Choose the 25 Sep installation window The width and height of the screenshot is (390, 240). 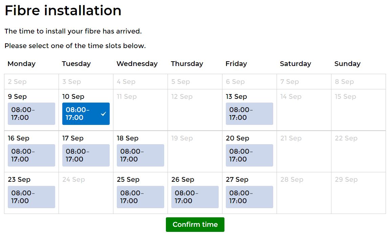coord(140,197)
